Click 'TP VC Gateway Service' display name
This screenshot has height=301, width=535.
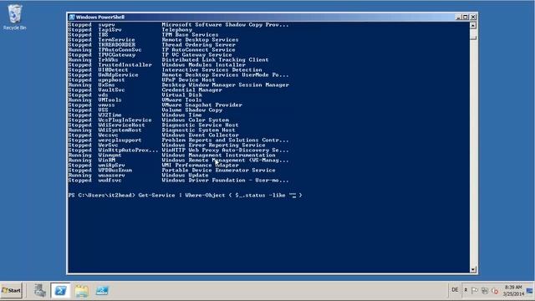197,54
